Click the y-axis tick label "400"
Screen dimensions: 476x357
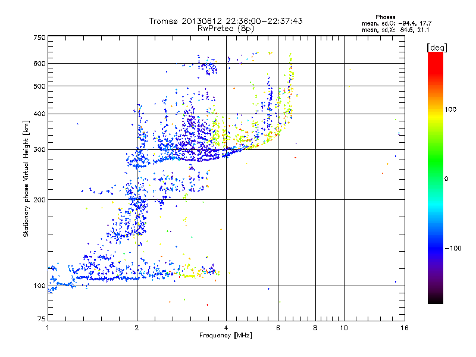(x=39, y=114)
